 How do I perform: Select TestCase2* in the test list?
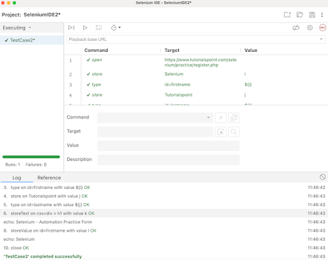pyautogui.click(x=32, y=40)
